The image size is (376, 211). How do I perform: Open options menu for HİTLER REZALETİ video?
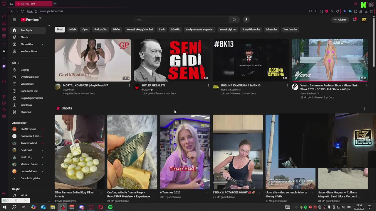[209, 86]
